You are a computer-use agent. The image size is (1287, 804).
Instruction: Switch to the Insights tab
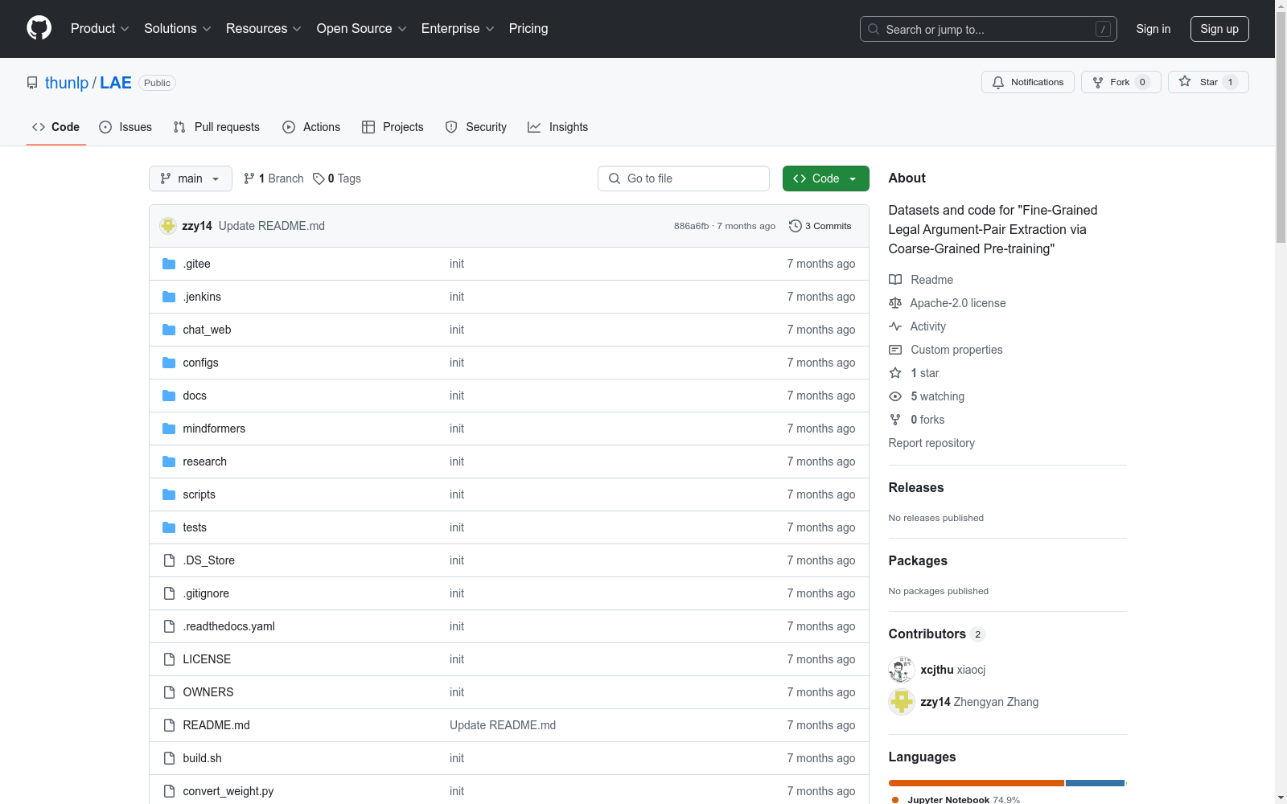point(557,127)
